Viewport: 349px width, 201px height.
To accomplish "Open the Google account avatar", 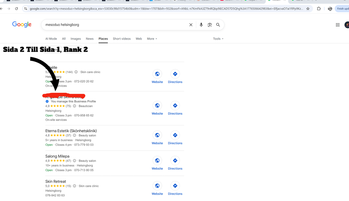I will click(x=346, y=25).
